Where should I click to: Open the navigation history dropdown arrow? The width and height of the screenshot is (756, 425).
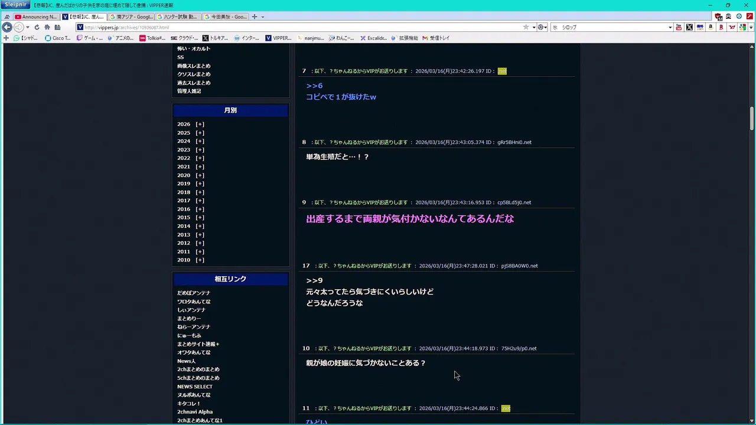point(27,27)
